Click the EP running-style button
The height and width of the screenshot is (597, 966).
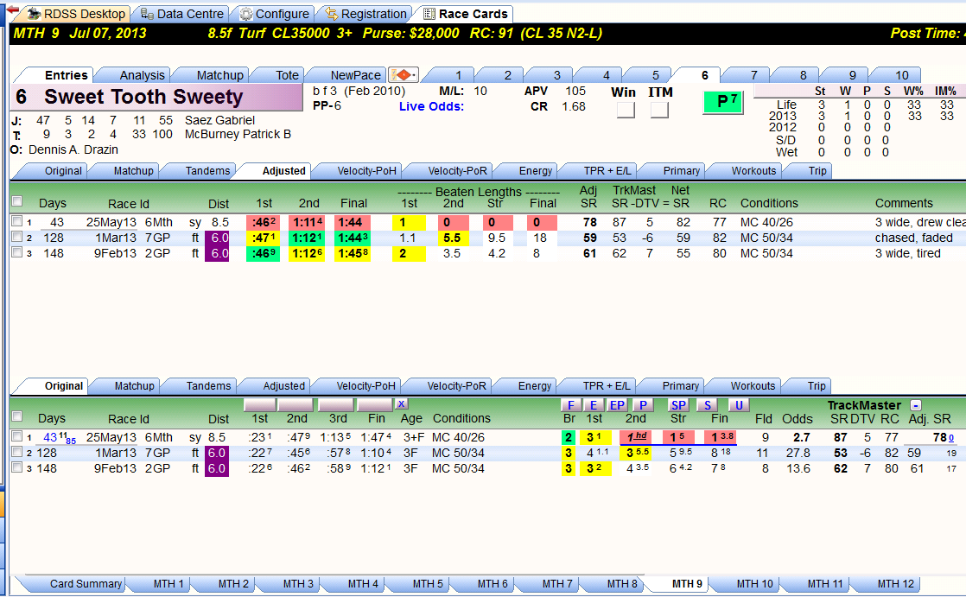coord(617,405)
